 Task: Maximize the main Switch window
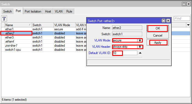(x=184, y=4)
